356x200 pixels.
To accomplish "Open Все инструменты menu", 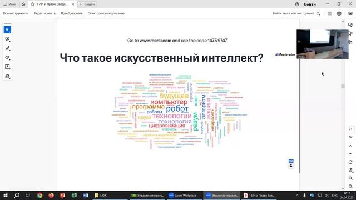I will [16, 13].
